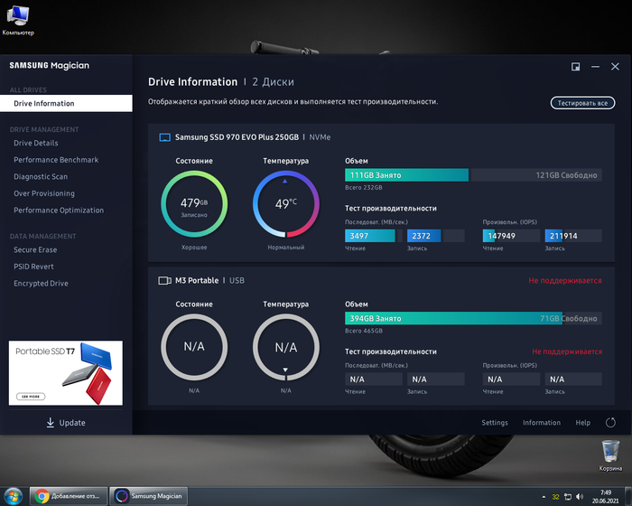Click random read IOPS value 147949
The image size is (632, 506).
click(511, 236)
